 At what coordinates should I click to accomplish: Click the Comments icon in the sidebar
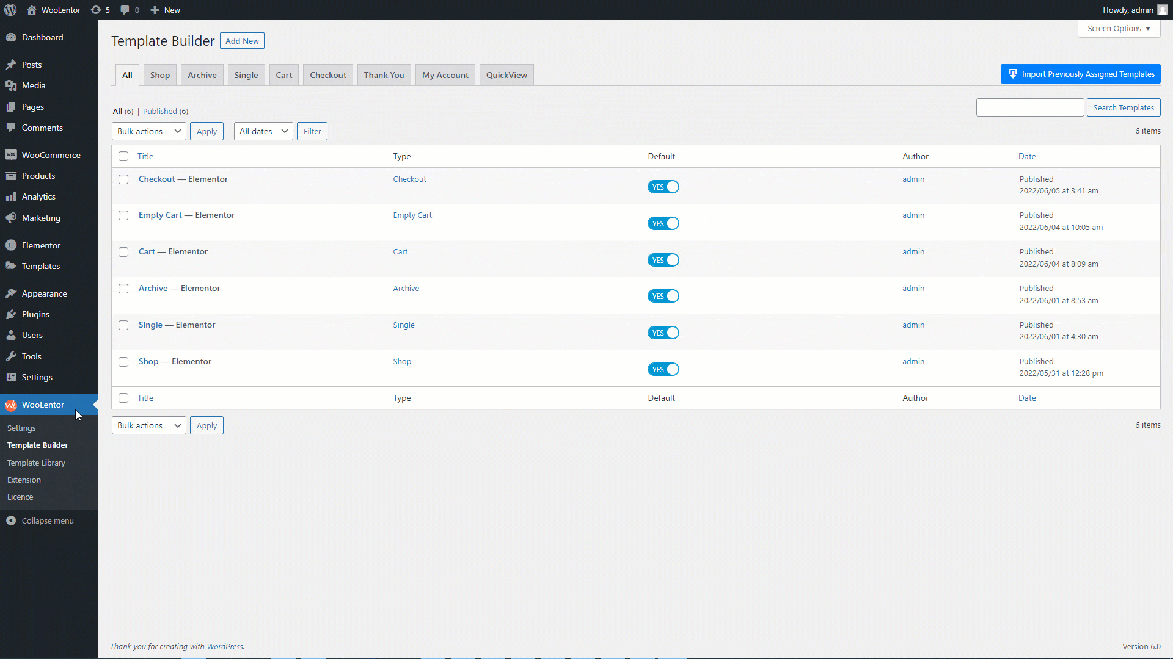pyautogui.click(x=11, y=128)
